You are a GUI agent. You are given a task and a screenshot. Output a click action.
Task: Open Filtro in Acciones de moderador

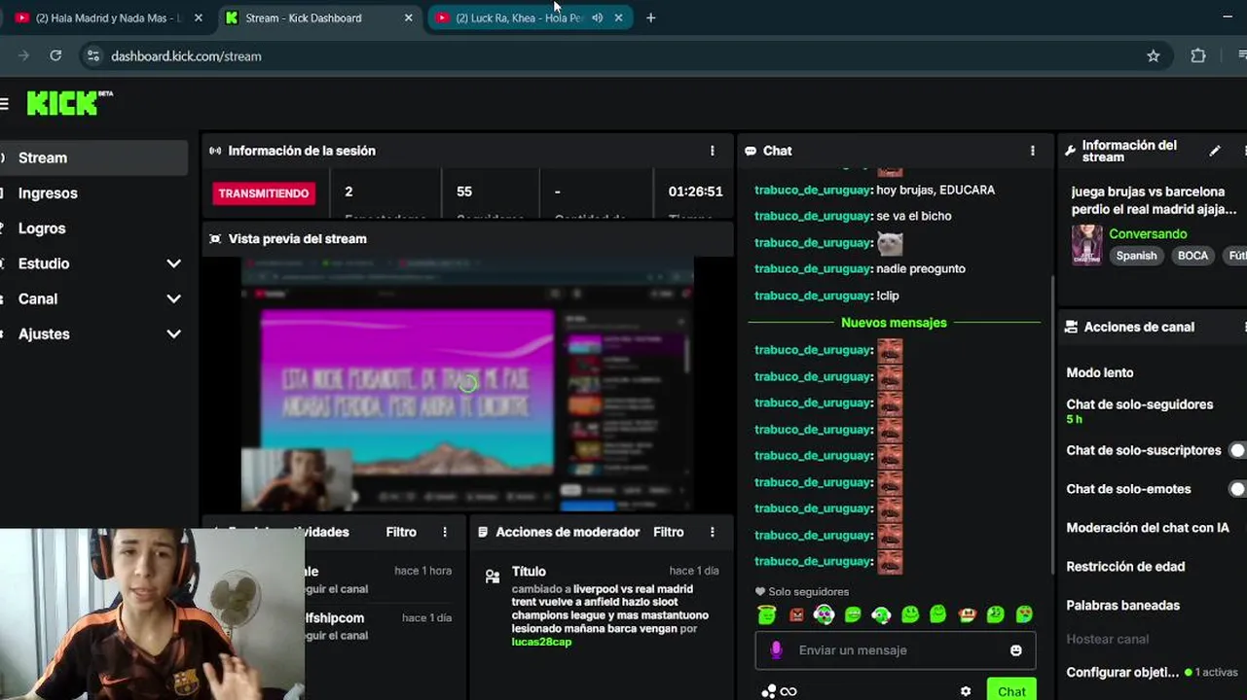[x=669, y=532]
